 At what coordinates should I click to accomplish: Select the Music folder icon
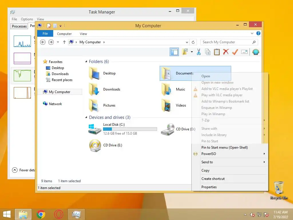tap(166, 89)
